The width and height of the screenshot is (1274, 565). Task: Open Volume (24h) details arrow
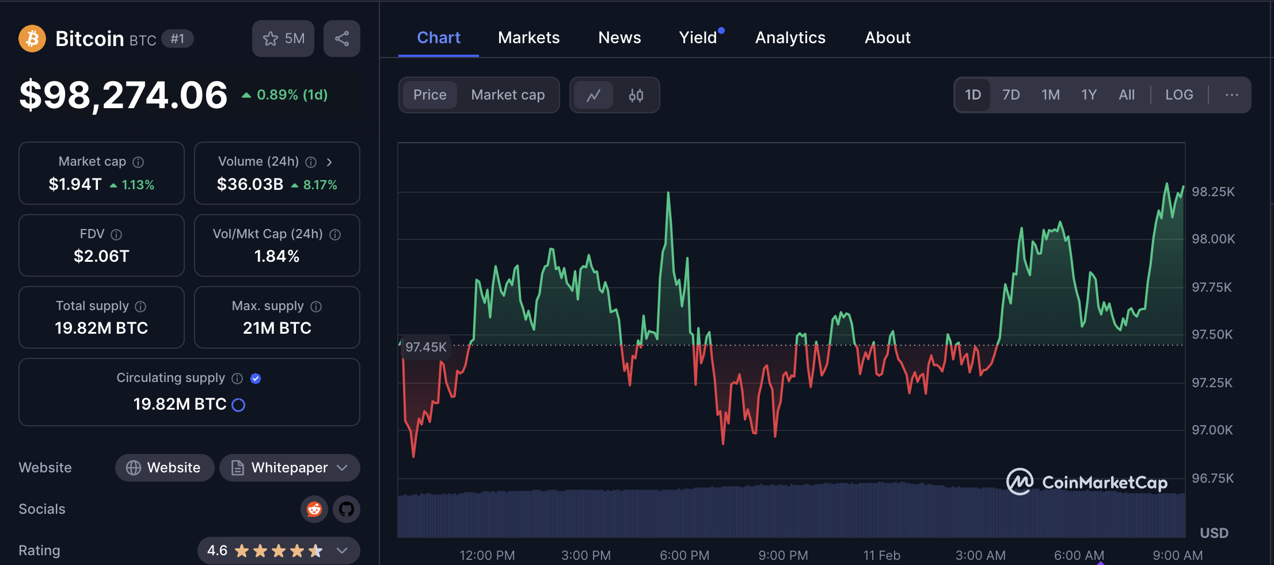pos(329,162)
